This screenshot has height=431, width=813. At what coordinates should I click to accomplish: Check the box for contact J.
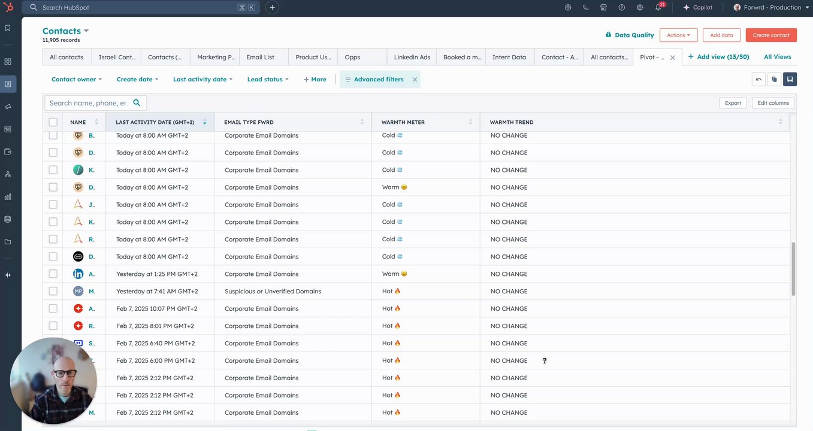coord(53,205)
